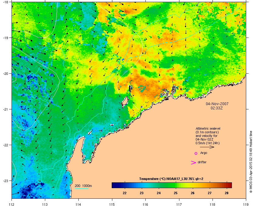The width and height of the screenshot is (255, 206).
Task: Click the 'Argo' legend label
Action: 204,153
